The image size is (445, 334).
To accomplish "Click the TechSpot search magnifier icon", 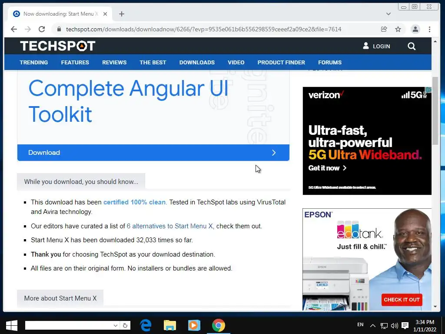I will pos(412,46).
